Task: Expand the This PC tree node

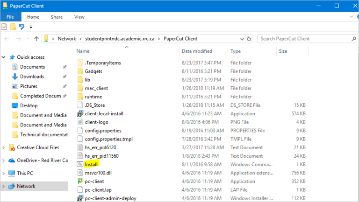Action: pyautogui.click(x=4, y=173)
